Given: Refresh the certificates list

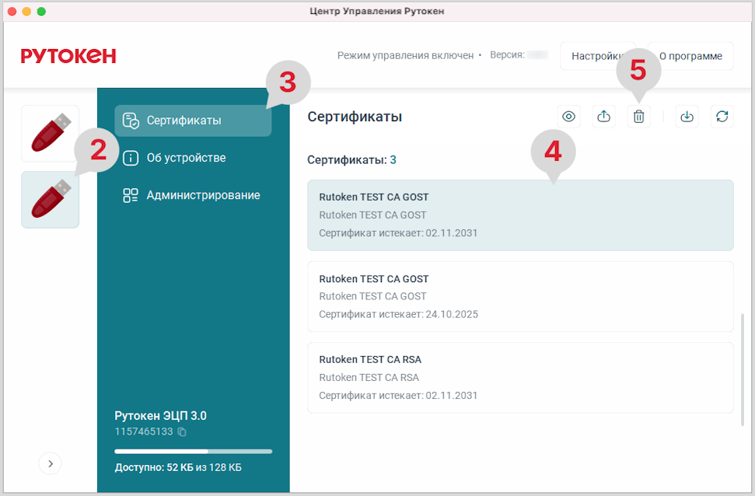Looking at the screenshot, I should [x=722, y=117].
